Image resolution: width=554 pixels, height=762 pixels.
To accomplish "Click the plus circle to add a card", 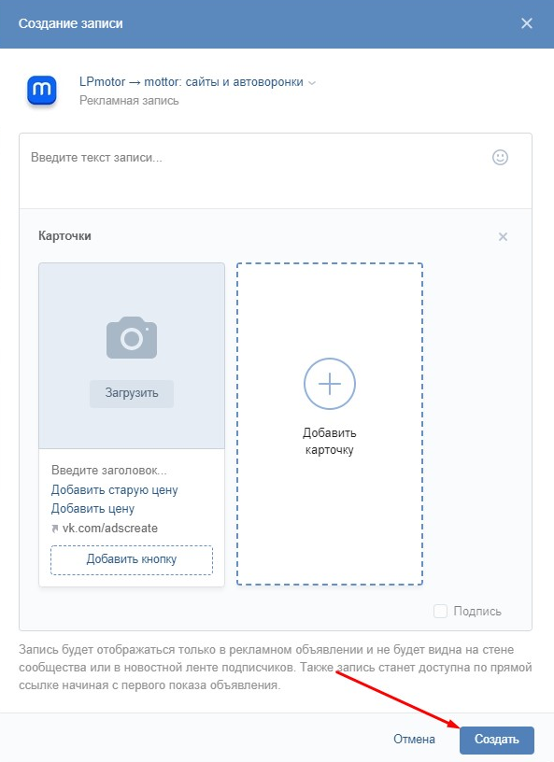I will [330, 384].
